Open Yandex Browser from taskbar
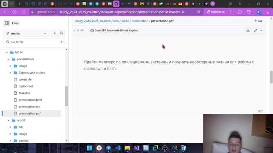The width and height of the screenshot is (273, 153). tap(99, 148)
